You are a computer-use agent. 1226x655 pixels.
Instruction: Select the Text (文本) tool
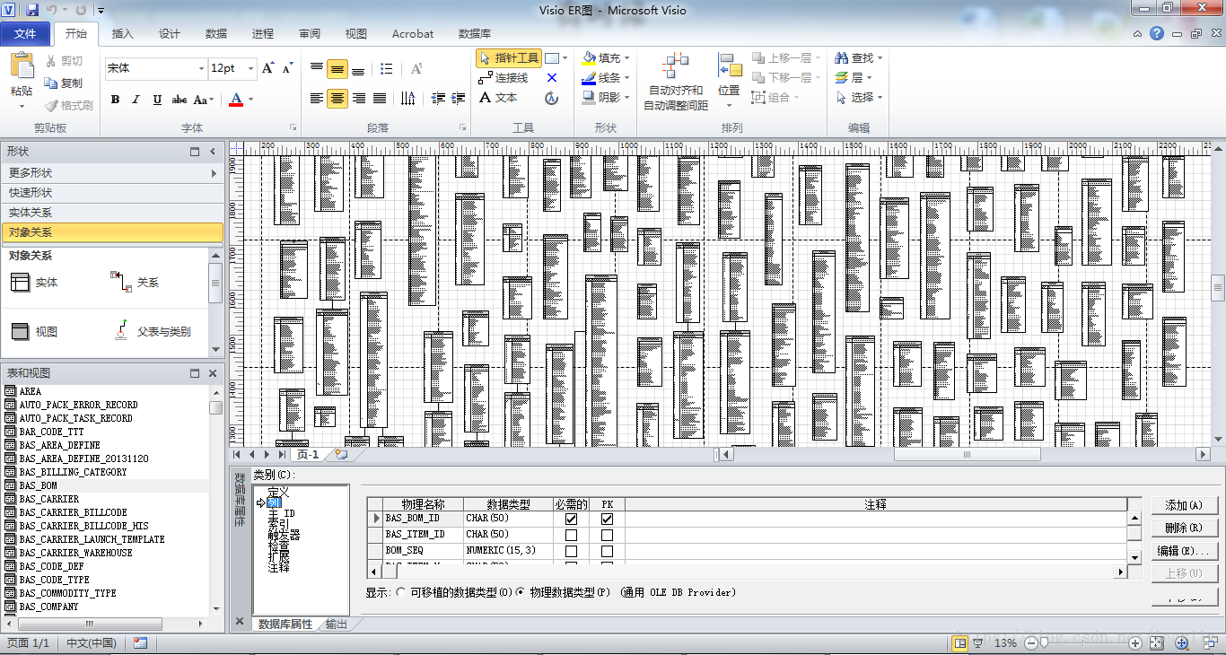(498, 98)
